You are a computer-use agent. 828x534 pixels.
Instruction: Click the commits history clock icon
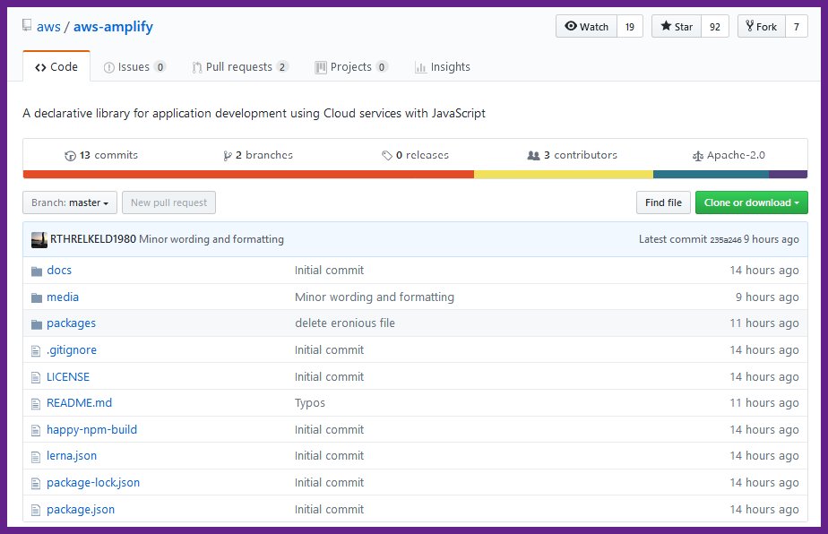70,156
